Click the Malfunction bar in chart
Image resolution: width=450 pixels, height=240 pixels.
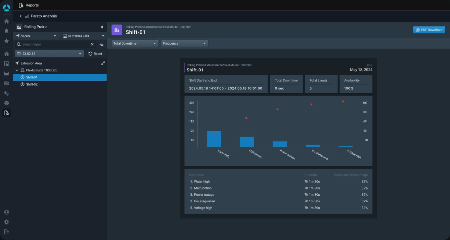(247, 142)
